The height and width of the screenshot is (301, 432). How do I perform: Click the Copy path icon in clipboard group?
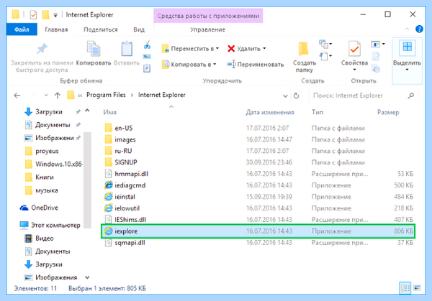(x=147, y=57)
